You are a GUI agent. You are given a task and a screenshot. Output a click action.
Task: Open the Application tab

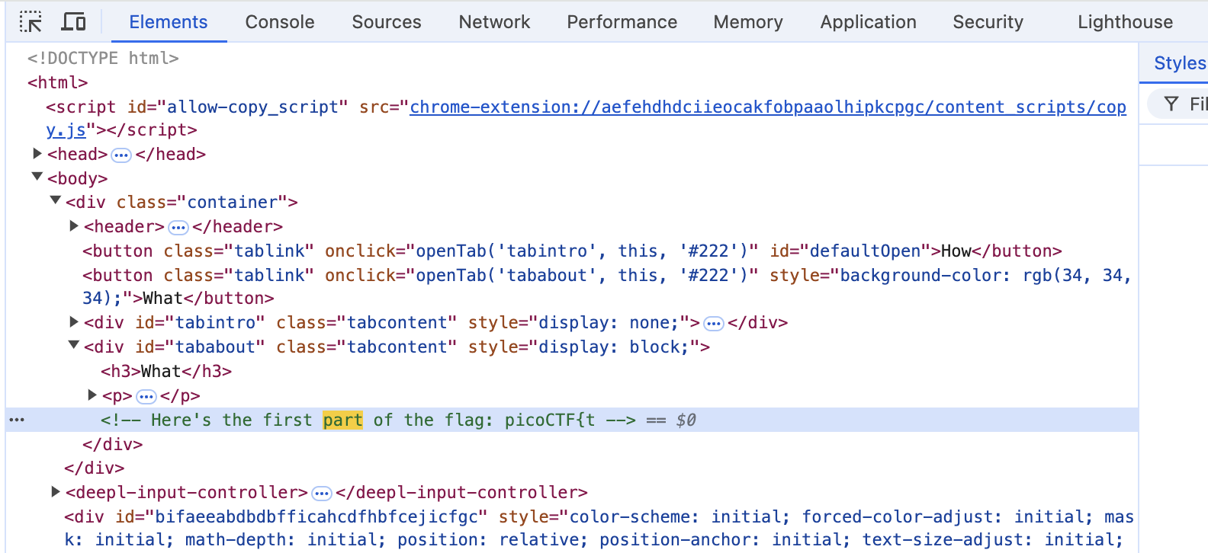[x=869, y=22]
